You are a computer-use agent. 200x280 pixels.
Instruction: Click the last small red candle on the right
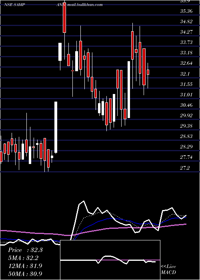pos(148,72)
